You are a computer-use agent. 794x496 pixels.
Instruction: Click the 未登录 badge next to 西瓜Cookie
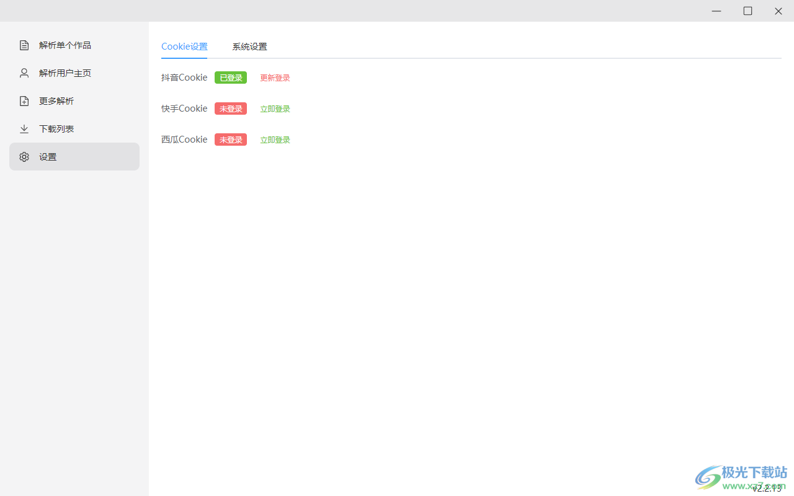(231, 139)
